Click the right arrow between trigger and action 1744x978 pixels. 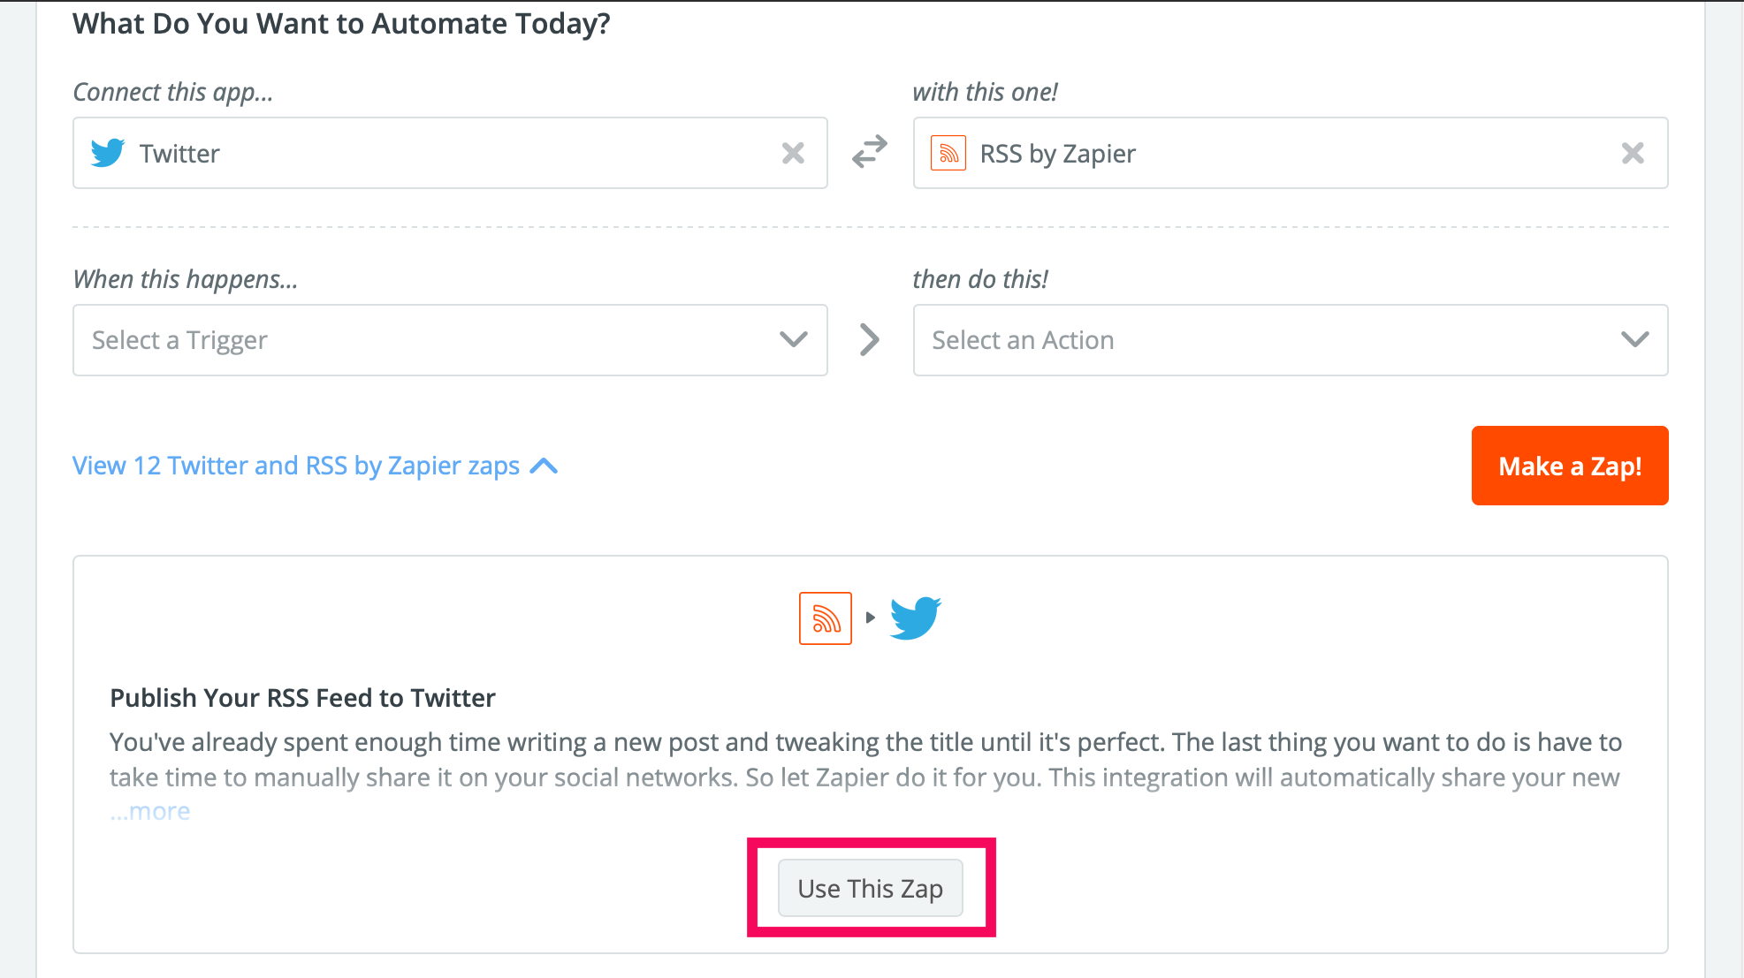(870, 339)
